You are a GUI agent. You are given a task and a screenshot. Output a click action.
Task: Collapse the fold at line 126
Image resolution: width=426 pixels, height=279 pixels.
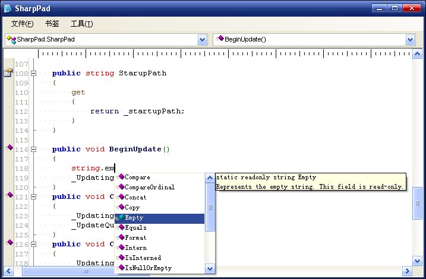pyautogui.click(x=33, y=244)
